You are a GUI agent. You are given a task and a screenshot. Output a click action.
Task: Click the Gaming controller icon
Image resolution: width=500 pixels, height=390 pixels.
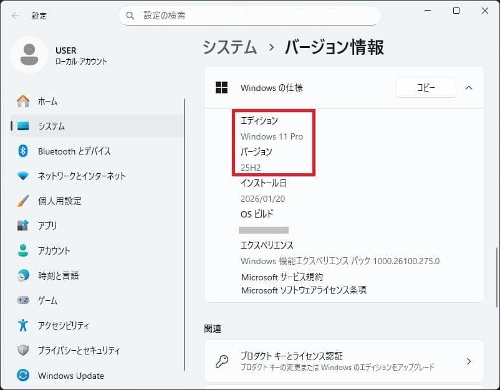(23, 300)
